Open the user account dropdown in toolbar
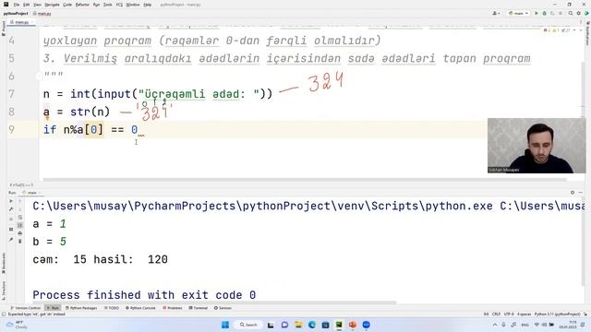Screen dimensions: 591x332 pos(496,13)
